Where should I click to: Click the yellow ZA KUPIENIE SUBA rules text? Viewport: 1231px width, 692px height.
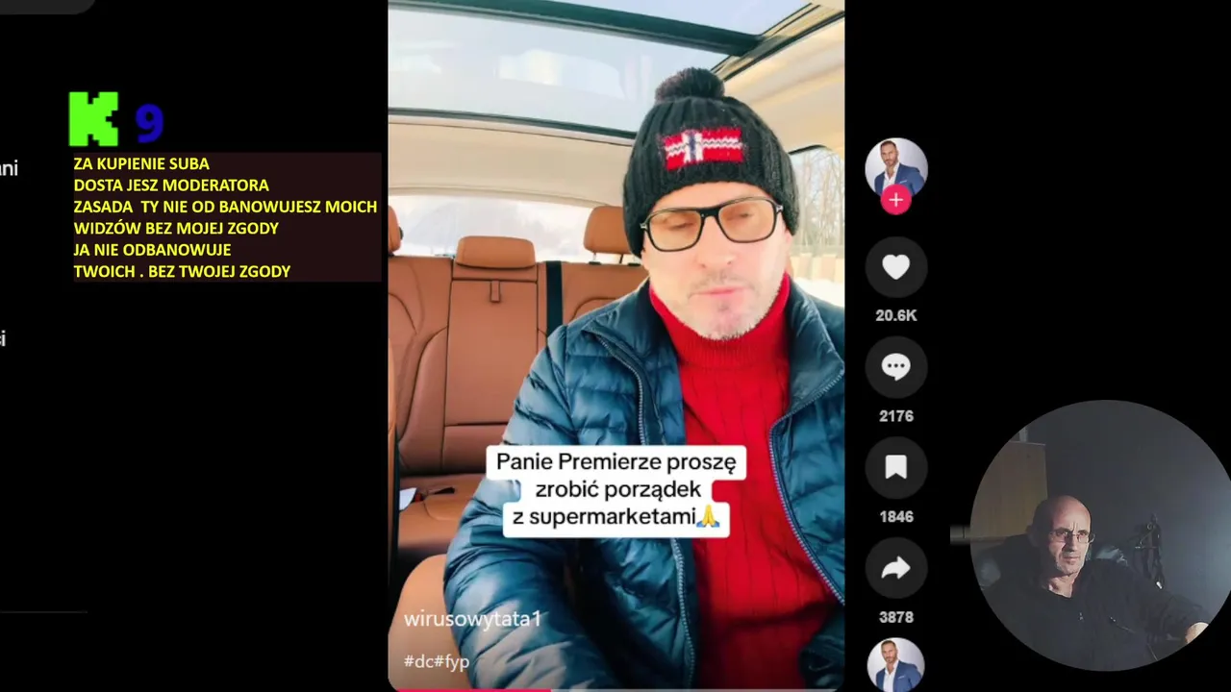[225, 217]
